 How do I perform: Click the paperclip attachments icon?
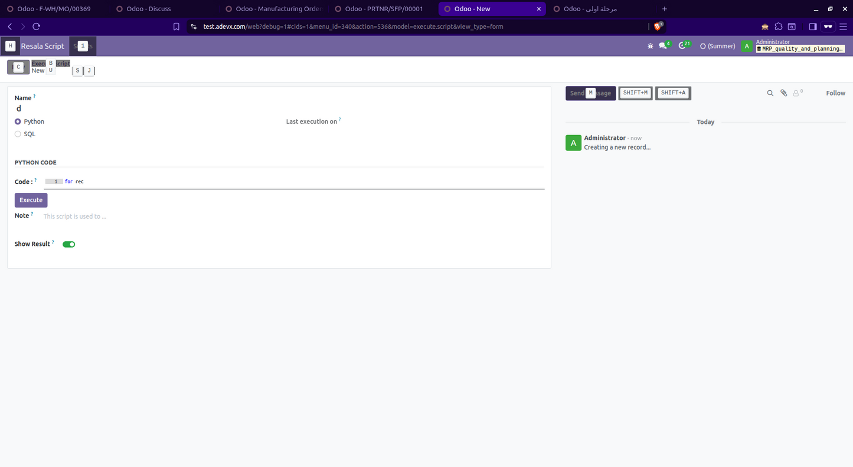click(x=784, y=93)
